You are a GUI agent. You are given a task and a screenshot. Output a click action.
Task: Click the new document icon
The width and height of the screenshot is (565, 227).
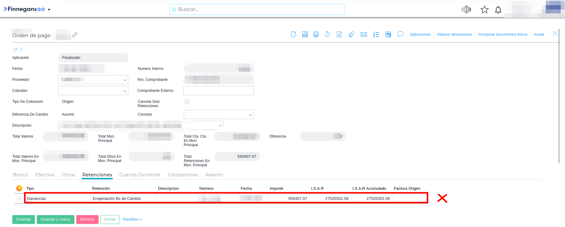(x=294, y=34)
